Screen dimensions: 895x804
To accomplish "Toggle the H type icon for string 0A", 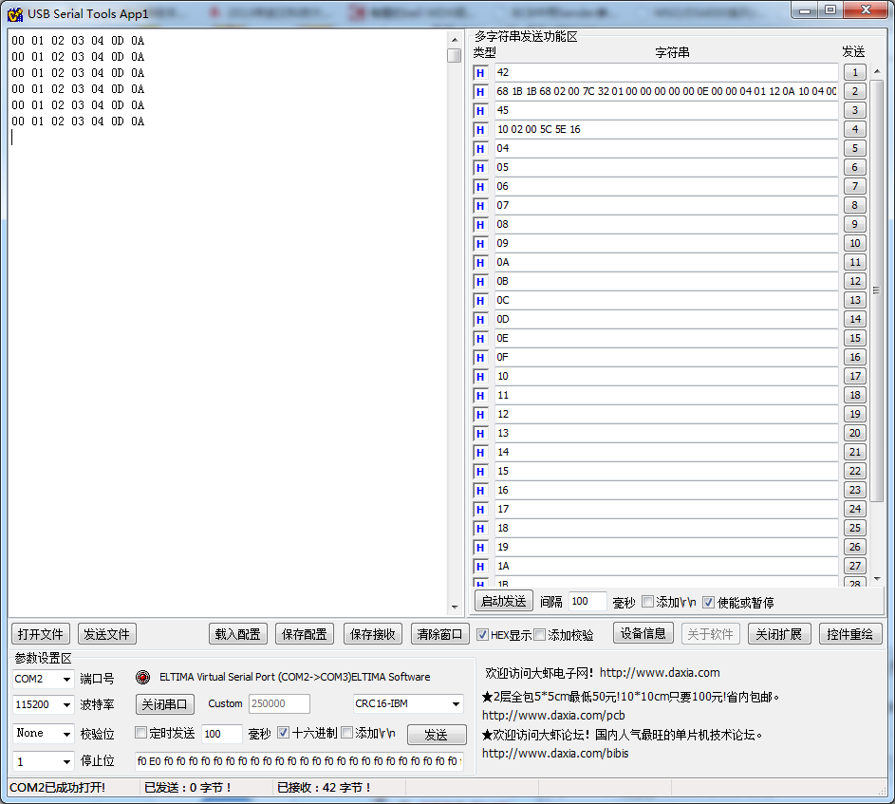I will [480, 263].
